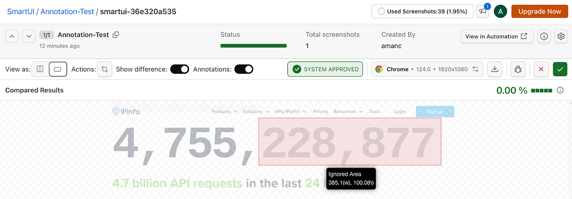Click Docs in the screenshot navigation
572x199 pixels.
375,112
